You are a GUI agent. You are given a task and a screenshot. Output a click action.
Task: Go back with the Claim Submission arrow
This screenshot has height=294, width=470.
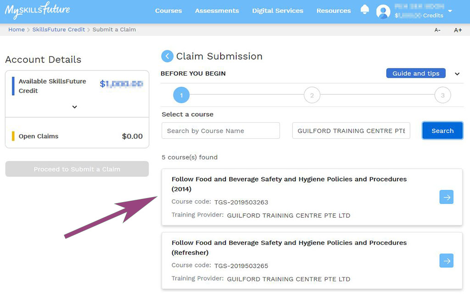[167, 56]
